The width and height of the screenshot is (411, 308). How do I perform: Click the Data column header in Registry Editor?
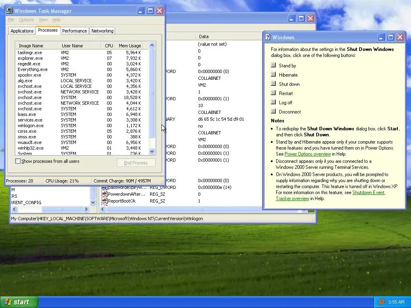(x=228, y=36)
